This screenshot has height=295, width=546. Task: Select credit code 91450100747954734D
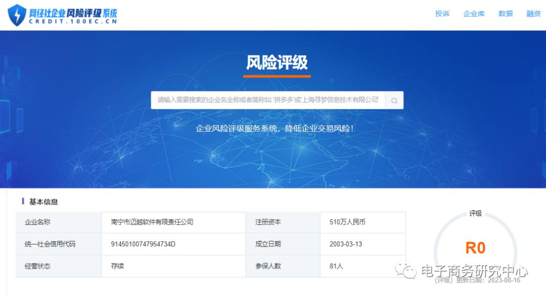(143, 244)
